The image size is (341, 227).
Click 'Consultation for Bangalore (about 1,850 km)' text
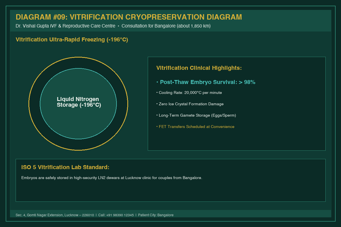[166, 26]
